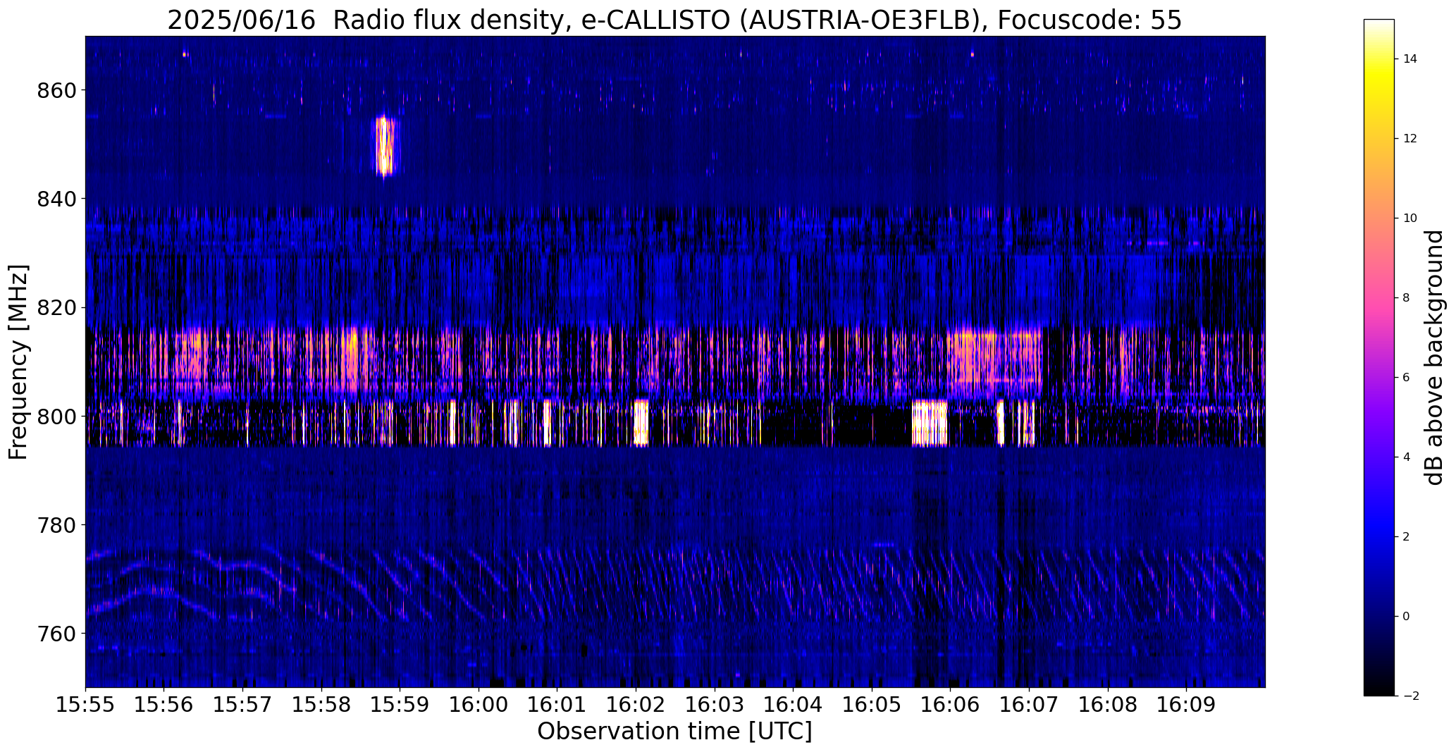Image resolution: width=1456 pixels, height=752 pixels.
Task: Click the 16:06 time tick label
Action: (950, 704)
